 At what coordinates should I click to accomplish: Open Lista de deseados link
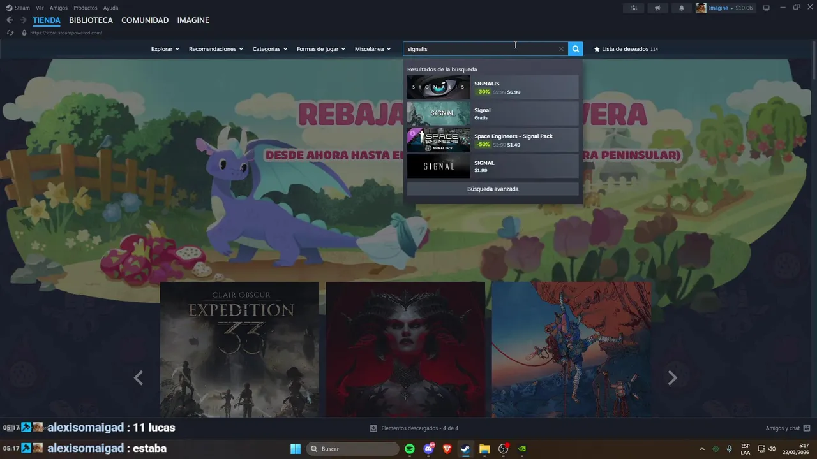coord(626,49)
